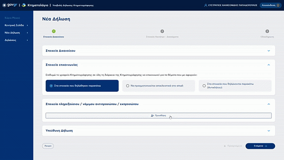Click the Κτηματολόγιο logo icon

[x=24, y=5]
